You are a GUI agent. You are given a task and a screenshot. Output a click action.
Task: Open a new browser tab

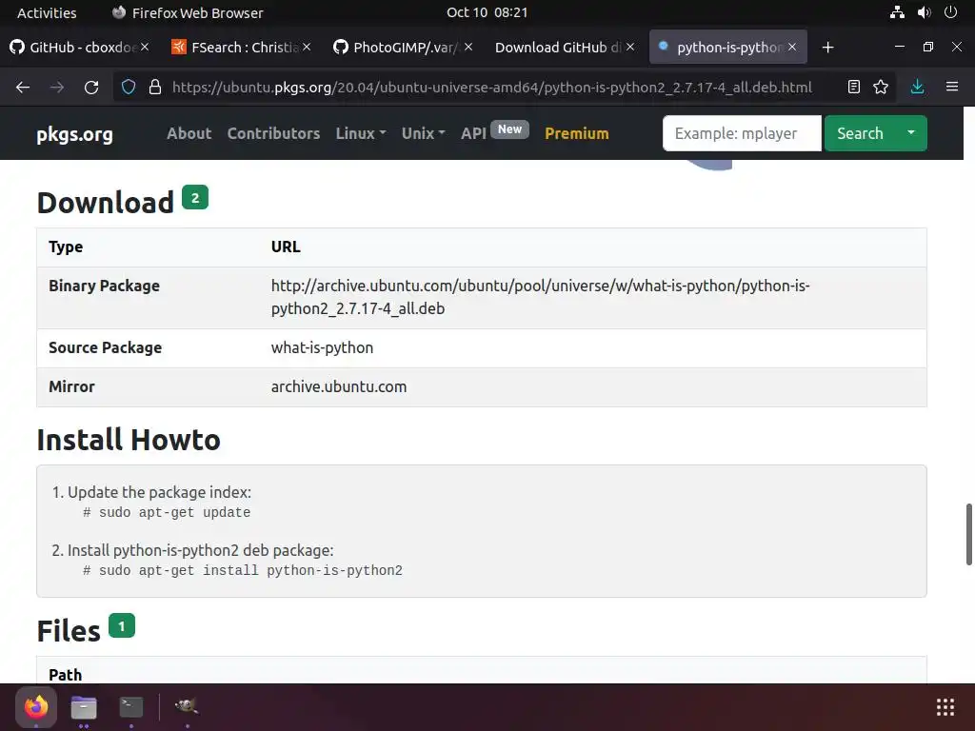[827, 48]
